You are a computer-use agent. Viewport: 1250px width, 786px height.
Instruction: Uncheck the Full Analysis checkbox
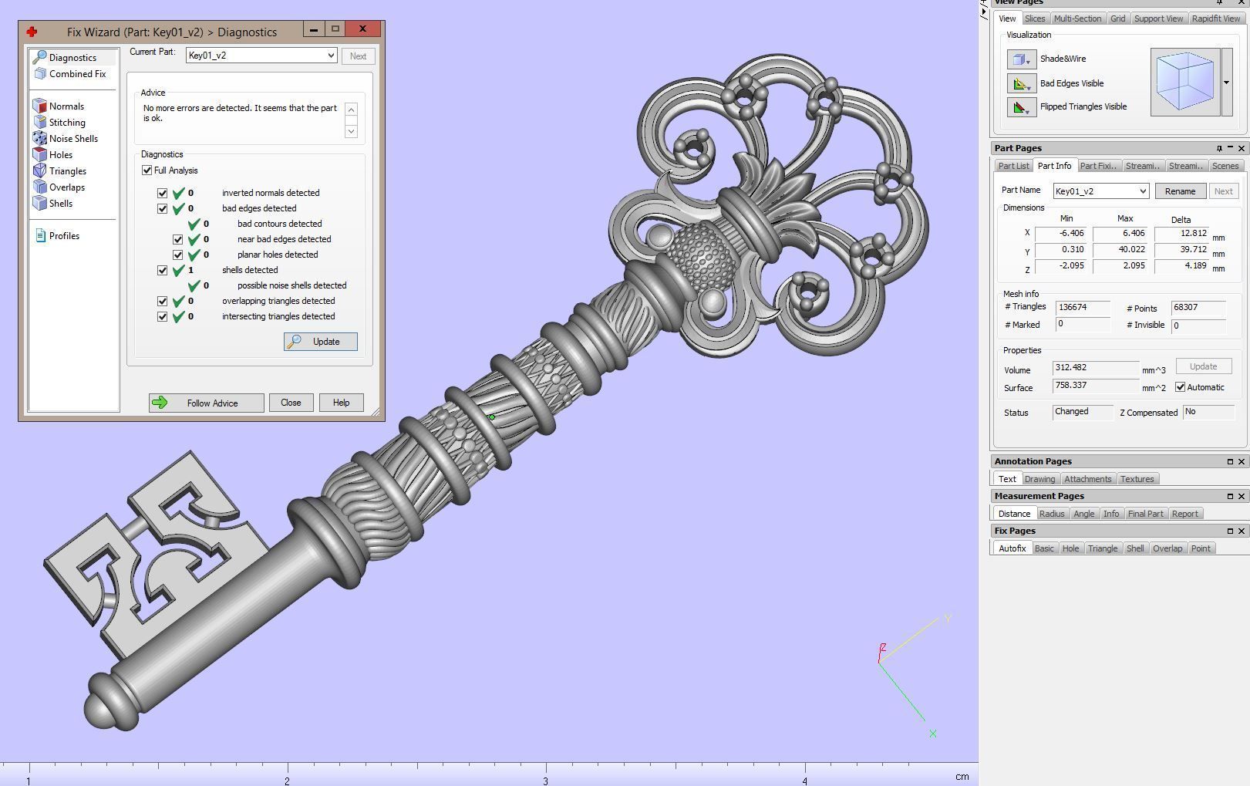(147, 170)
